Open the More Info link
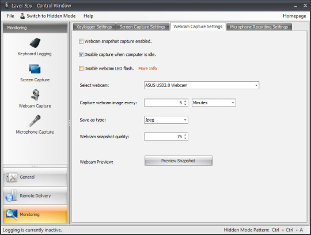This screenshot has height=235, width=311. tap(147, 69)
